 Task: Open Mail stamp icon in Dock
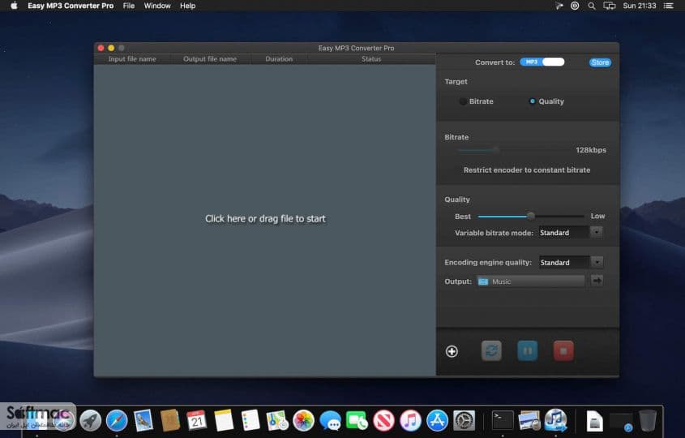click(143, 421)
